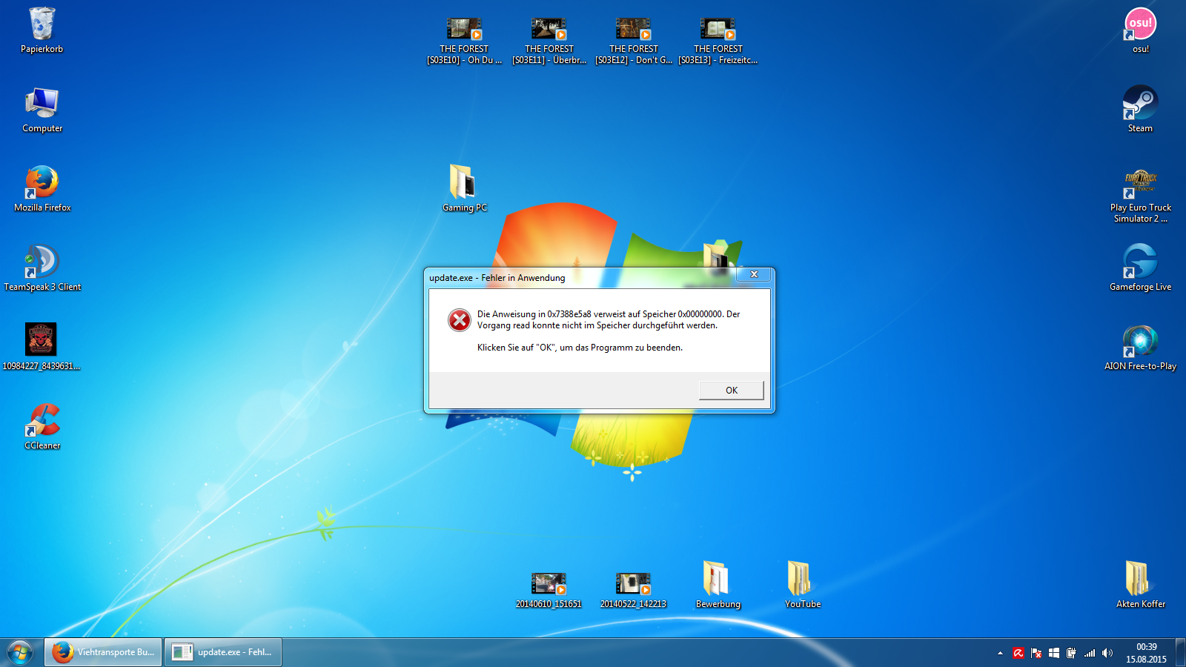Select THE FOREST S03E13 video file
Viewport: 1186px width, 667px height.
pyautogui.click(x=718, y=42)
